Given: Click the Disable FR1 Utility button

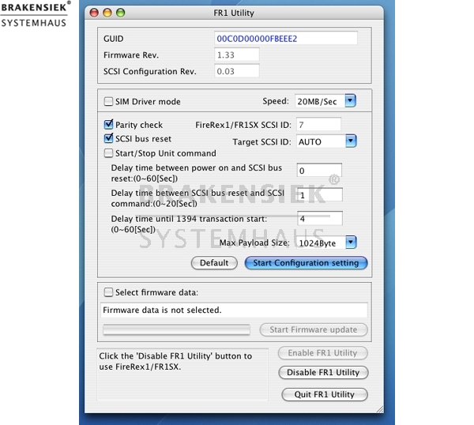Looking at the screenshot, I should click(323, 372).
